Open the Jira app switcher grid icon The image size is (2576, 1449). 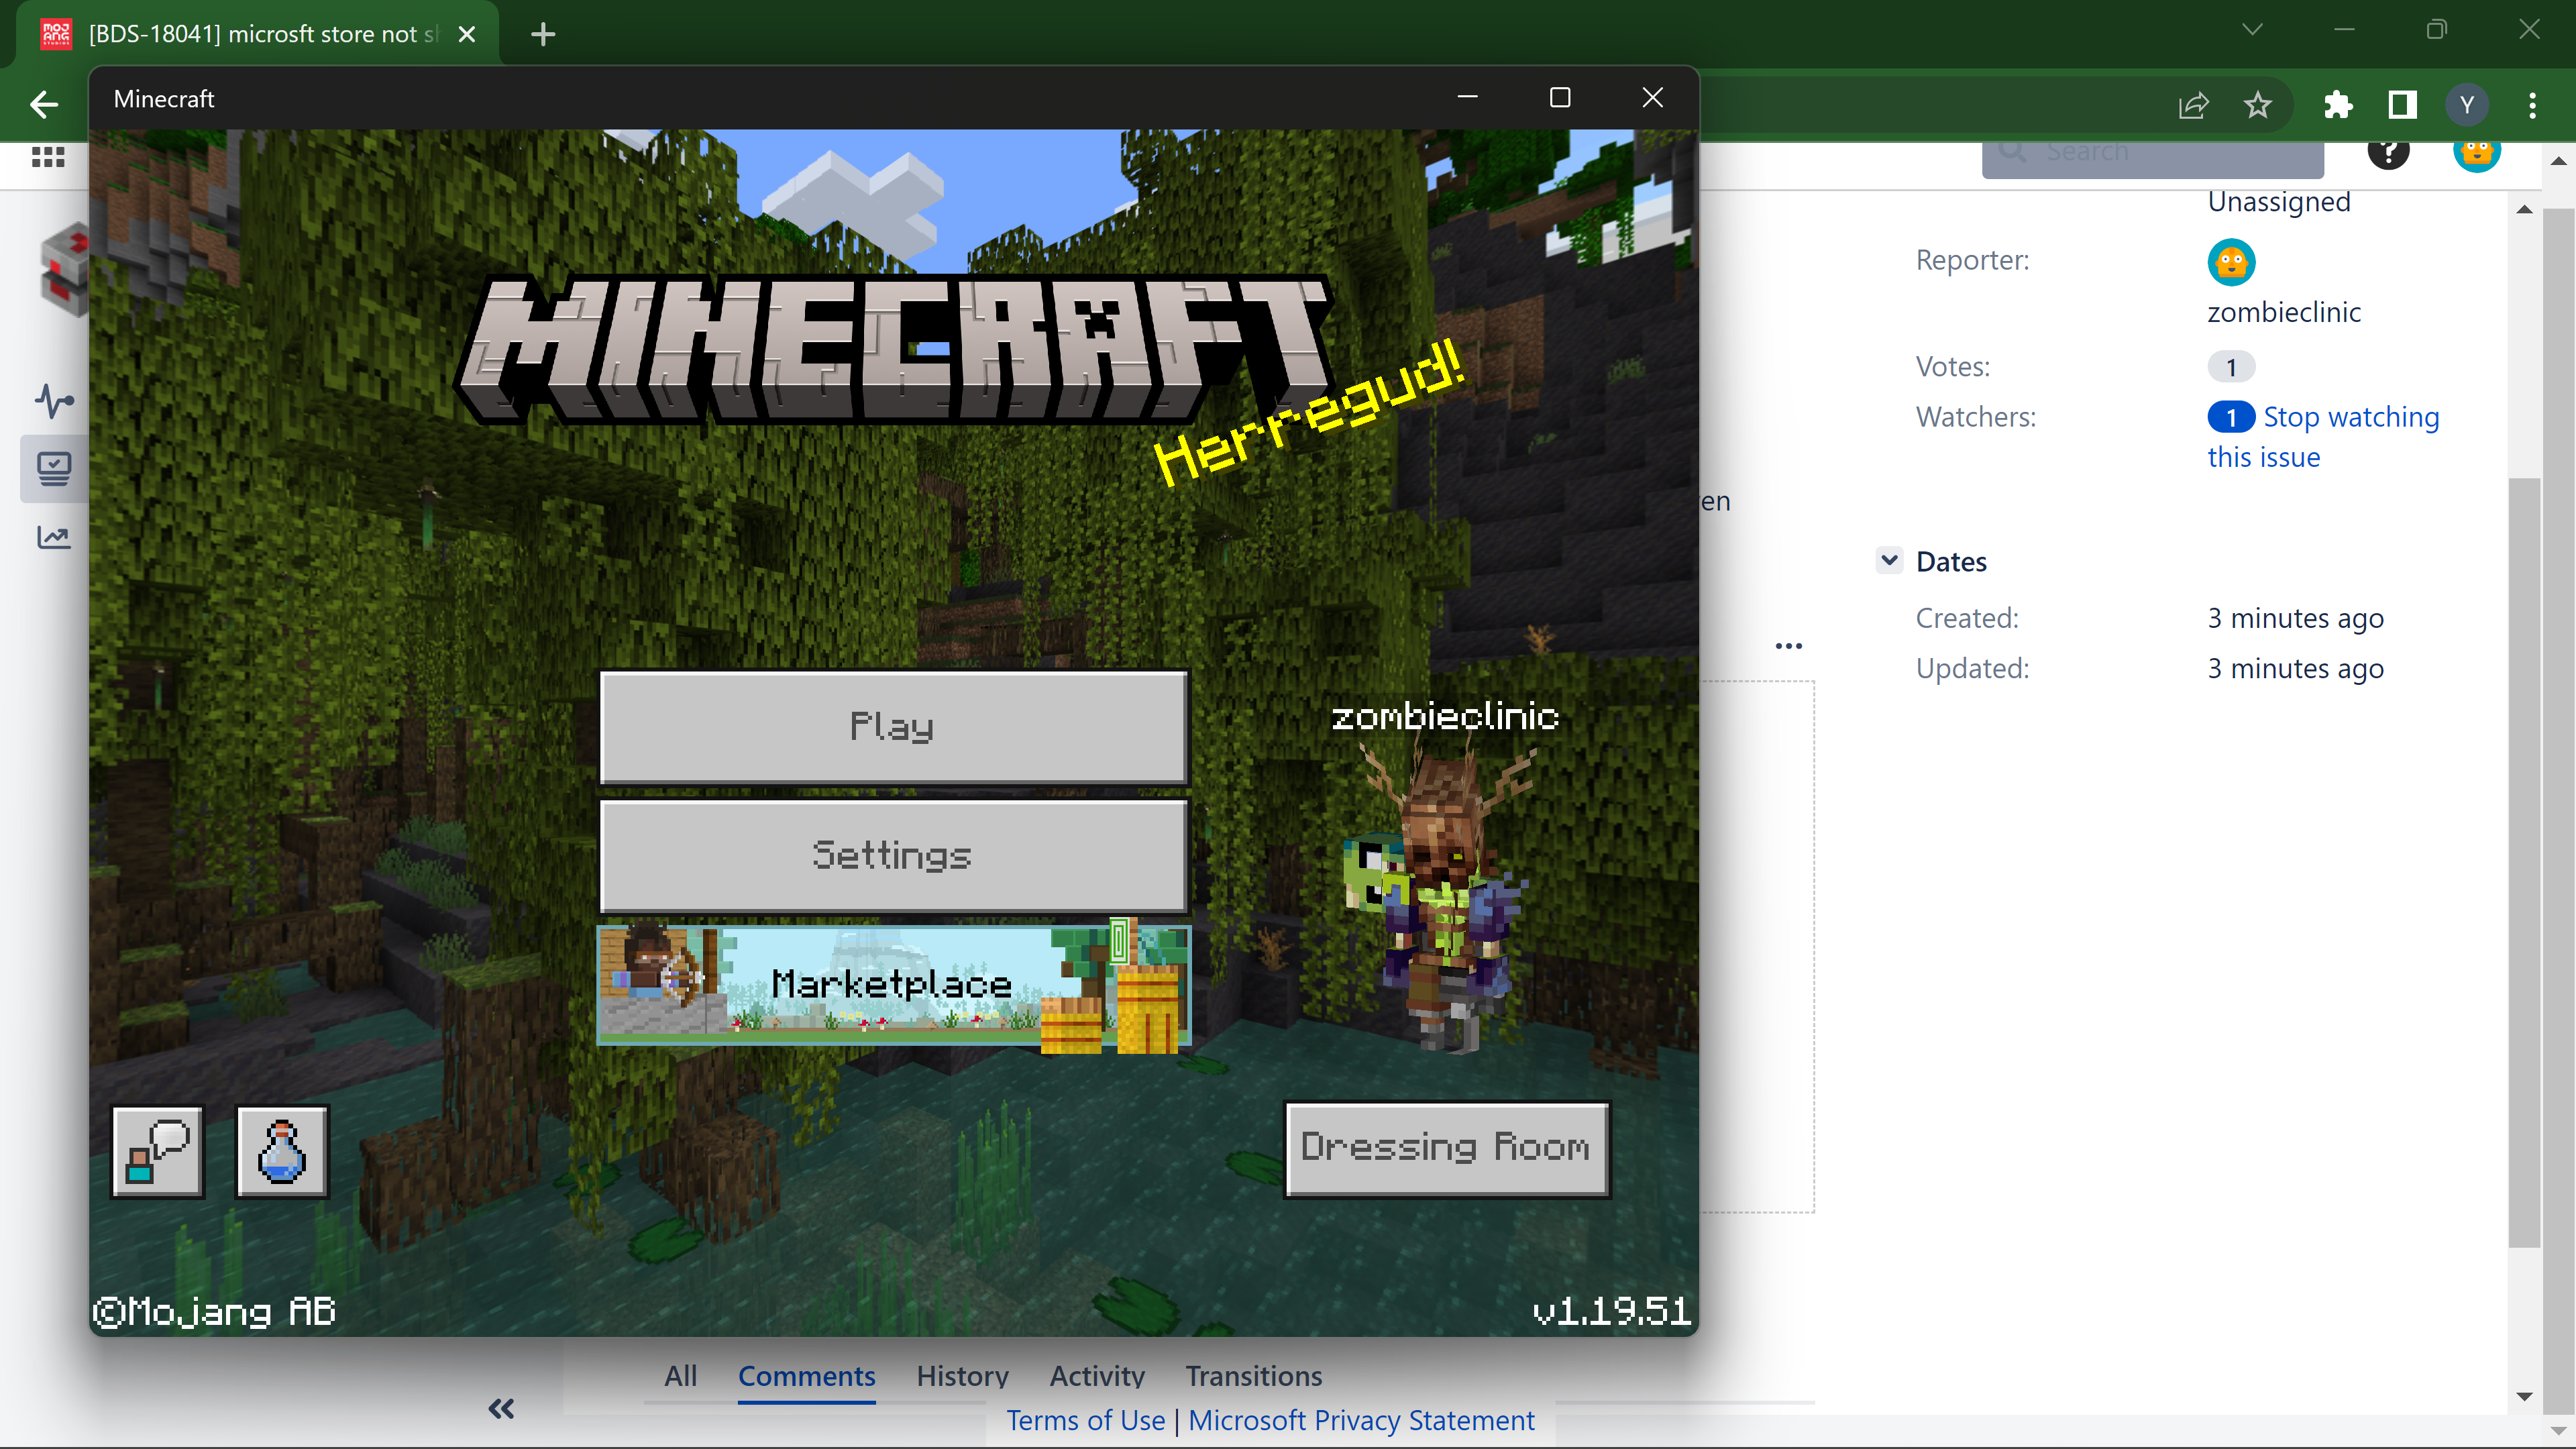click(x=48, y=157)
